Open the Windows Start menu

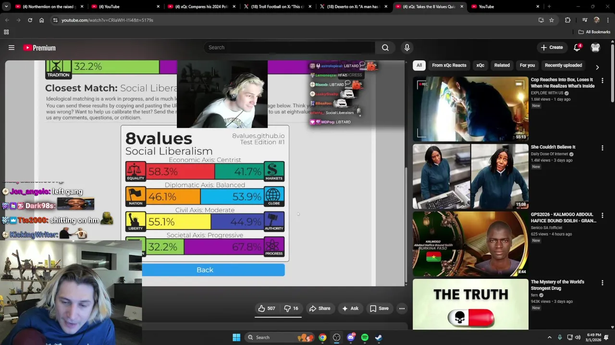coord(236,337)
